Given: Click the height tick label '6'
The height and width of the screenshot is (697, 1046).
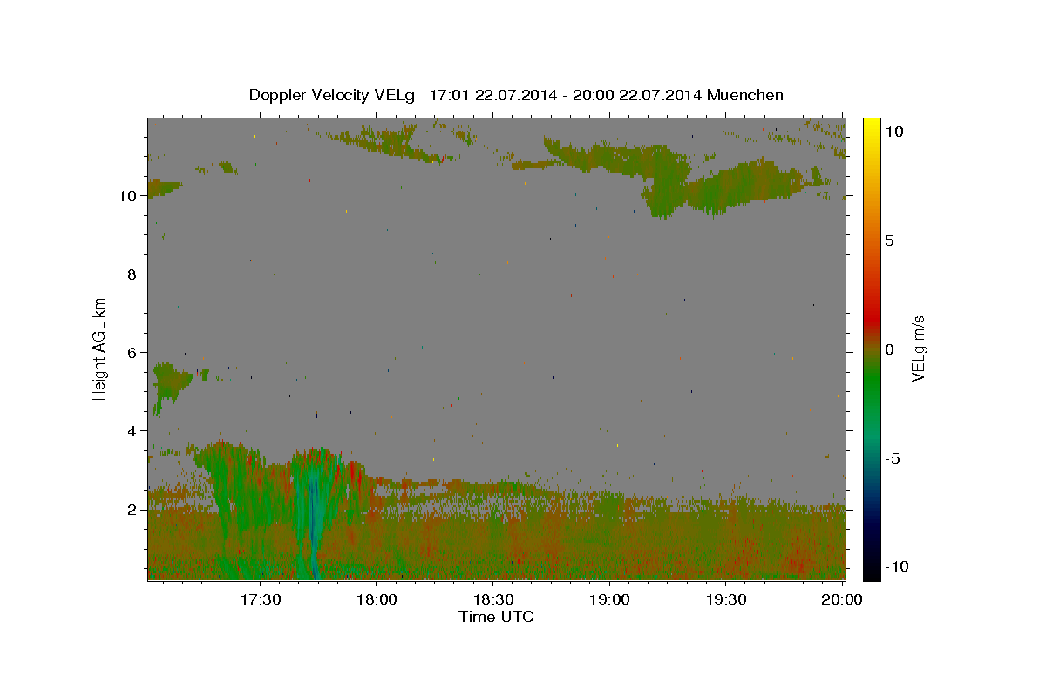Looking at the screenshot, I should pyautogui.click(x=132, y=353).
